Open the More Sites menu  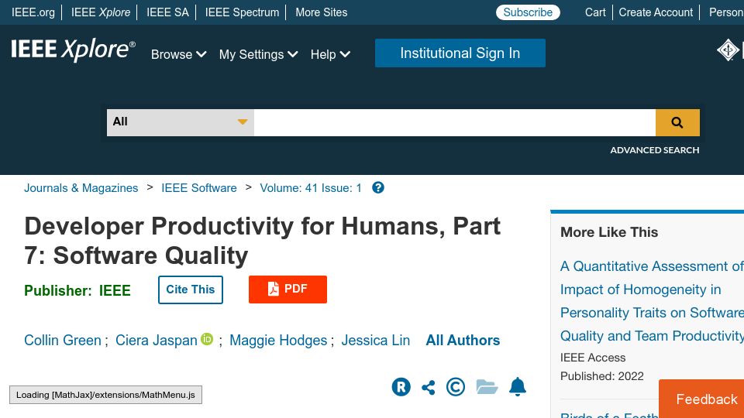[321, 12]
